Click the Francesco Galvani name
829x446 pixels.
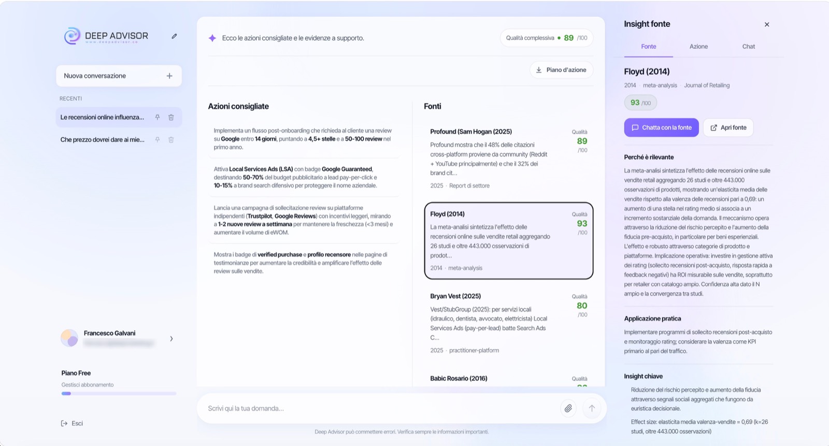(x=109, y=333)
